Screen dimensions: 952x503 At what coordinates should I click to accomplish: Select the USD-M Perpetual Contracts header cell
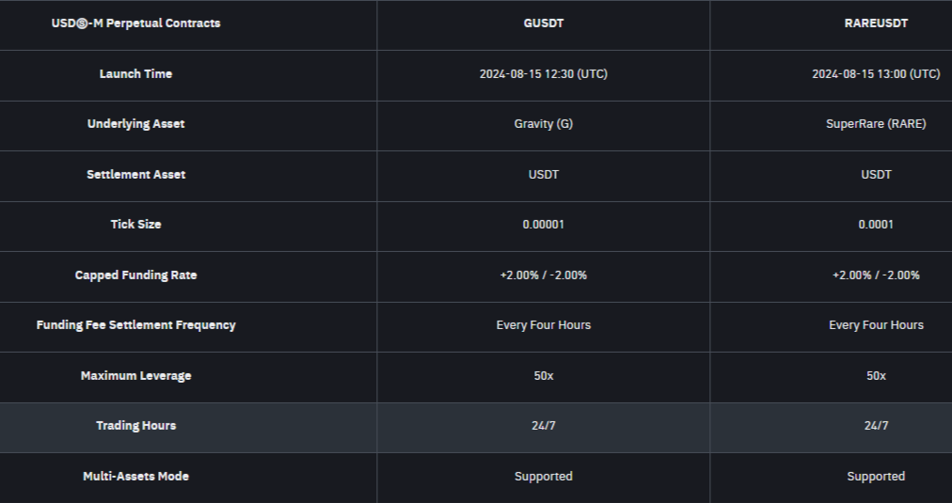[135, 24]
